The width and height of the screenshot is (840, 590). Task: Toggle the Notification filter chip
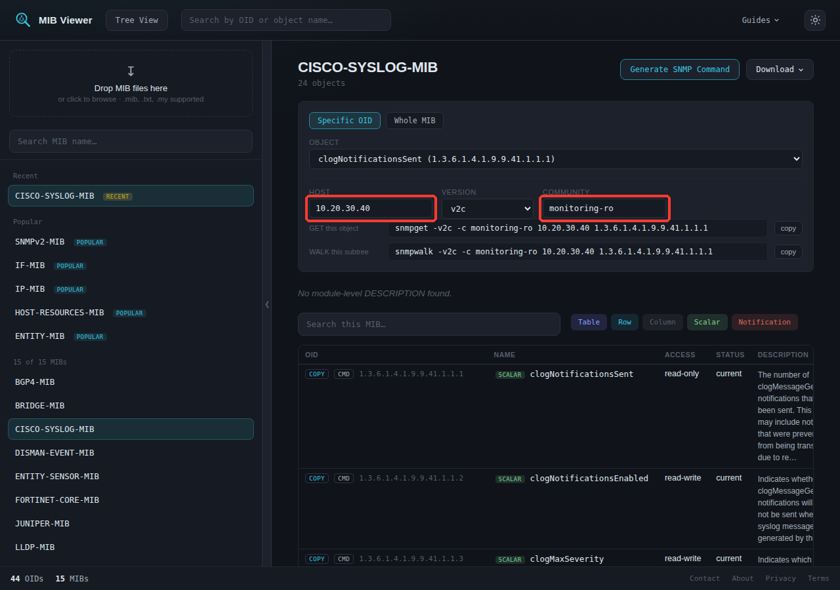pos(765,322)
